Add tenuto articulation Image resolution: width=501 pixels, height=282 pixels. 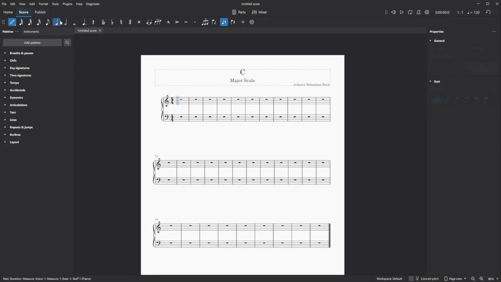pos(186,22)
